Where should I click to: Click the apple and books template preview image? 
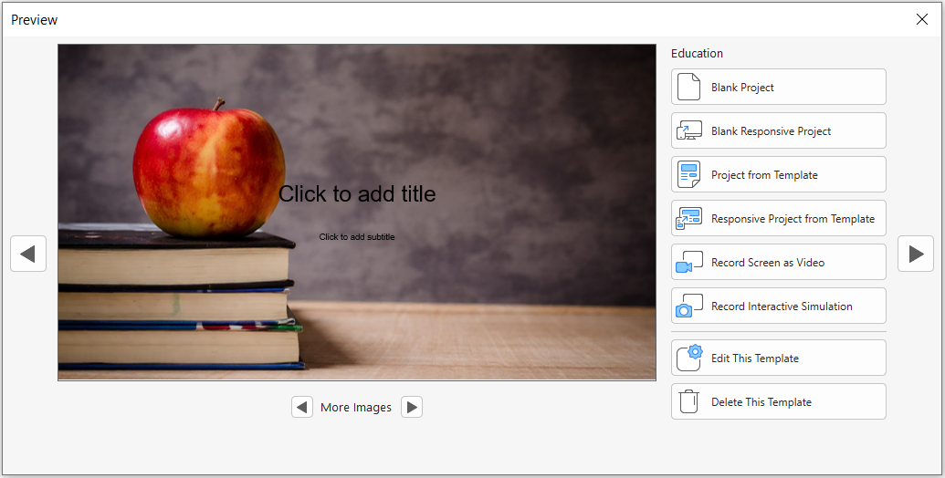pos(357,212)
